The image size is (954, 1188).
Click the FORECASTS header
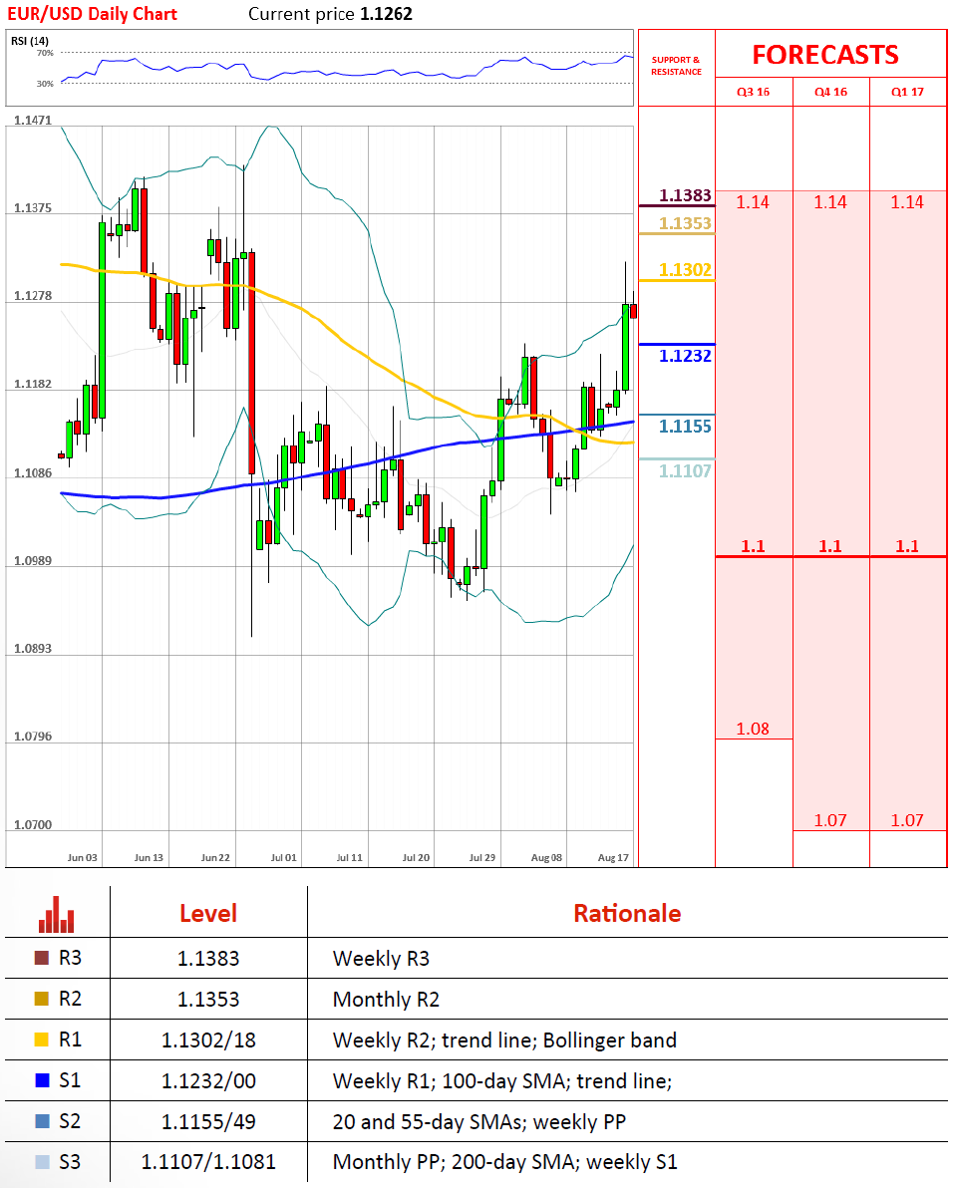pos(825,55)
